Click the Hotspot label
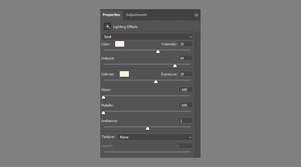The image size is (301, 167). click(108, 58)
